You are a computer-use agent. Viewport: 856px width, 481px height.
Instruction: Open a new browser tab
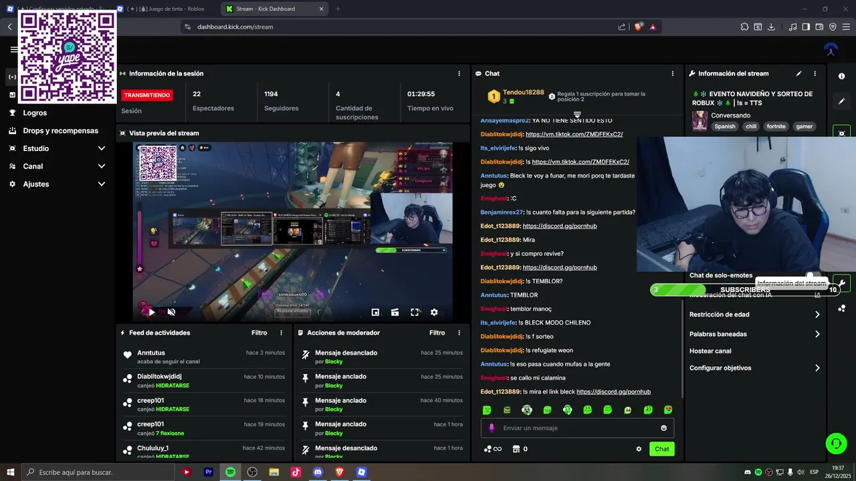(338, 9)
